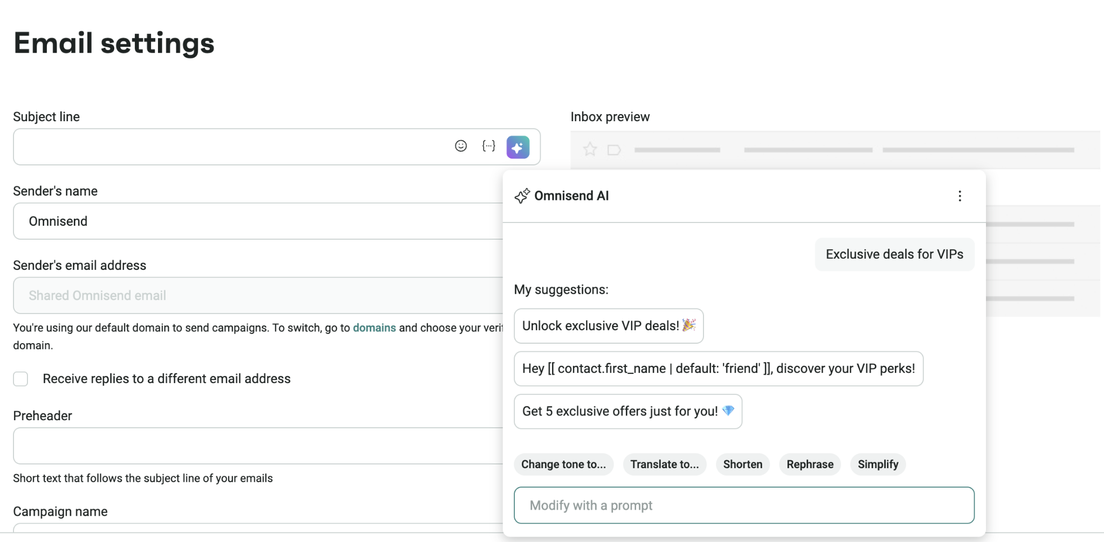Click the Shared Omnisend email address field
Screen dimensions: 1104x542
[258, 295]
